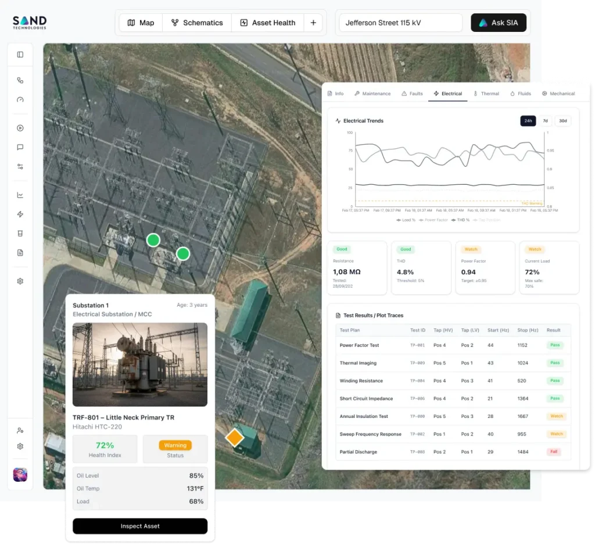Switch chart range to 7d
This screenshot has width=595, height=544.
click(545, 121)
